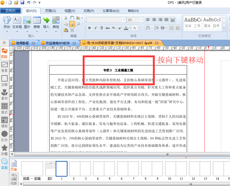Toggle subscript formatting
This screenshot has height=186, width=230.
coord(114,28)
